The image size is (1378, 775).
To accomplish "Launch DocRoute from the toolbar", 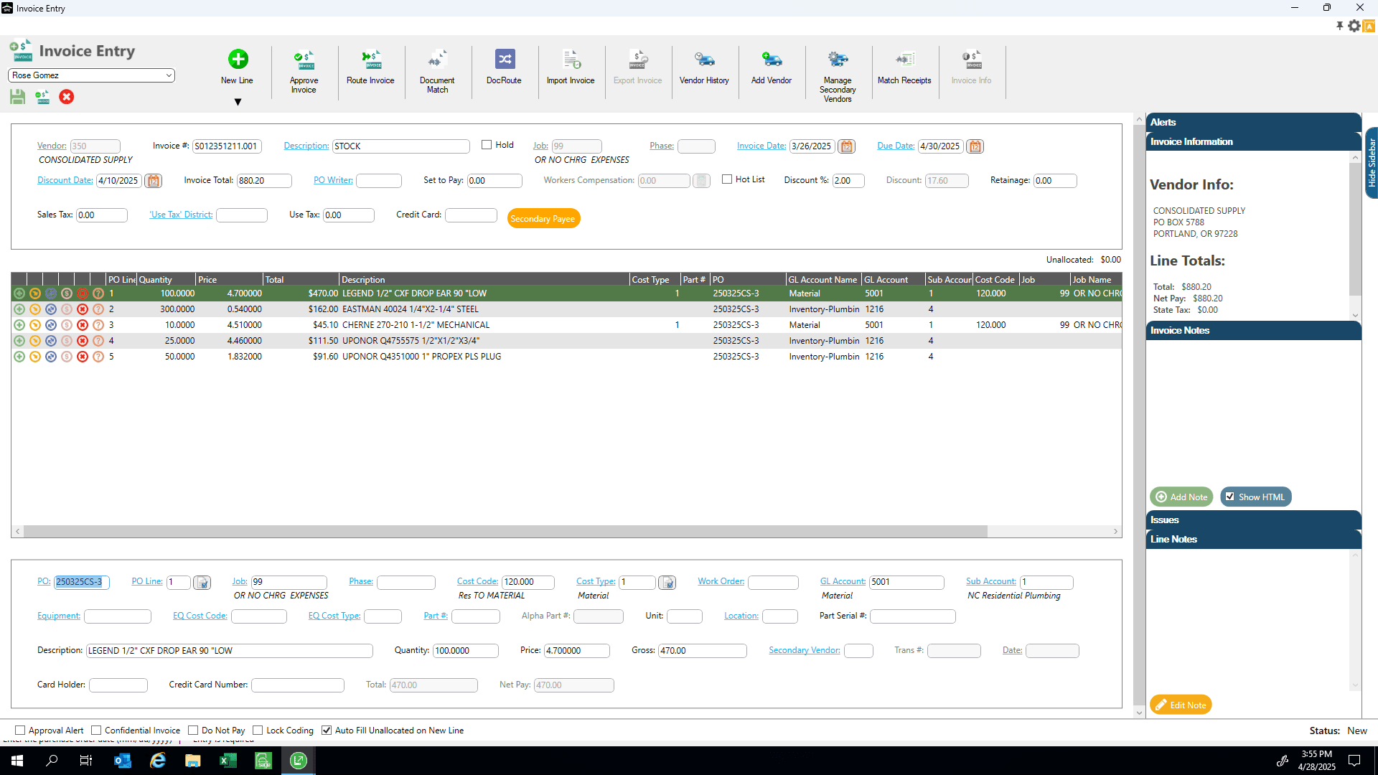I will pyautogui.click(x=505, y=59).
